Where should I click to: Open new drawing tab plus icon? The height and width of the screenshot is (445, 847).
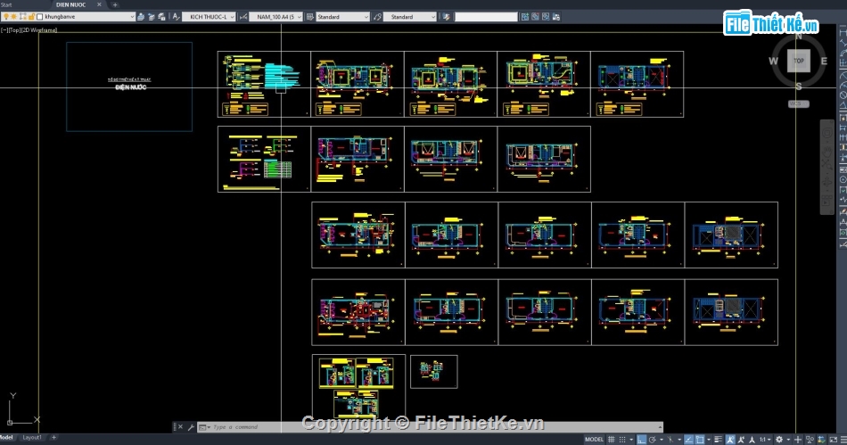click(114, 4)
